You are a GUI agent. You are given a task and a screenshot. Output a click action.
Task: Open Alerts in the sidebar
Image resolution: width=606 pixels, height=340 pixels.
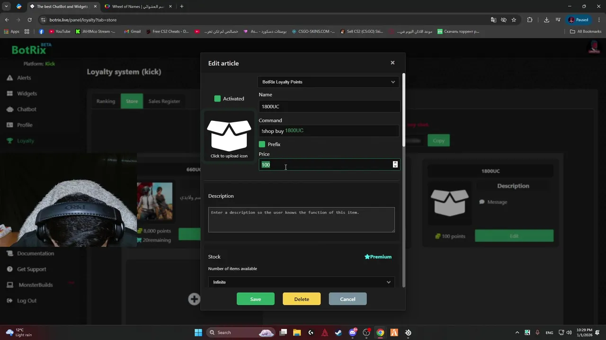24,78
